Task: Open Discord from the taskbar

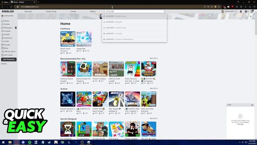Action: 23,142
